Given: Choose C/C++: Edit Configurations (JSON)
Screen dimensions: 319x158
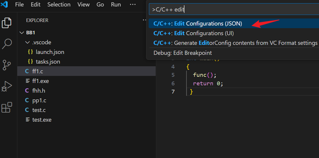Looking at the screenshot, I should click(x=234, y=24).
